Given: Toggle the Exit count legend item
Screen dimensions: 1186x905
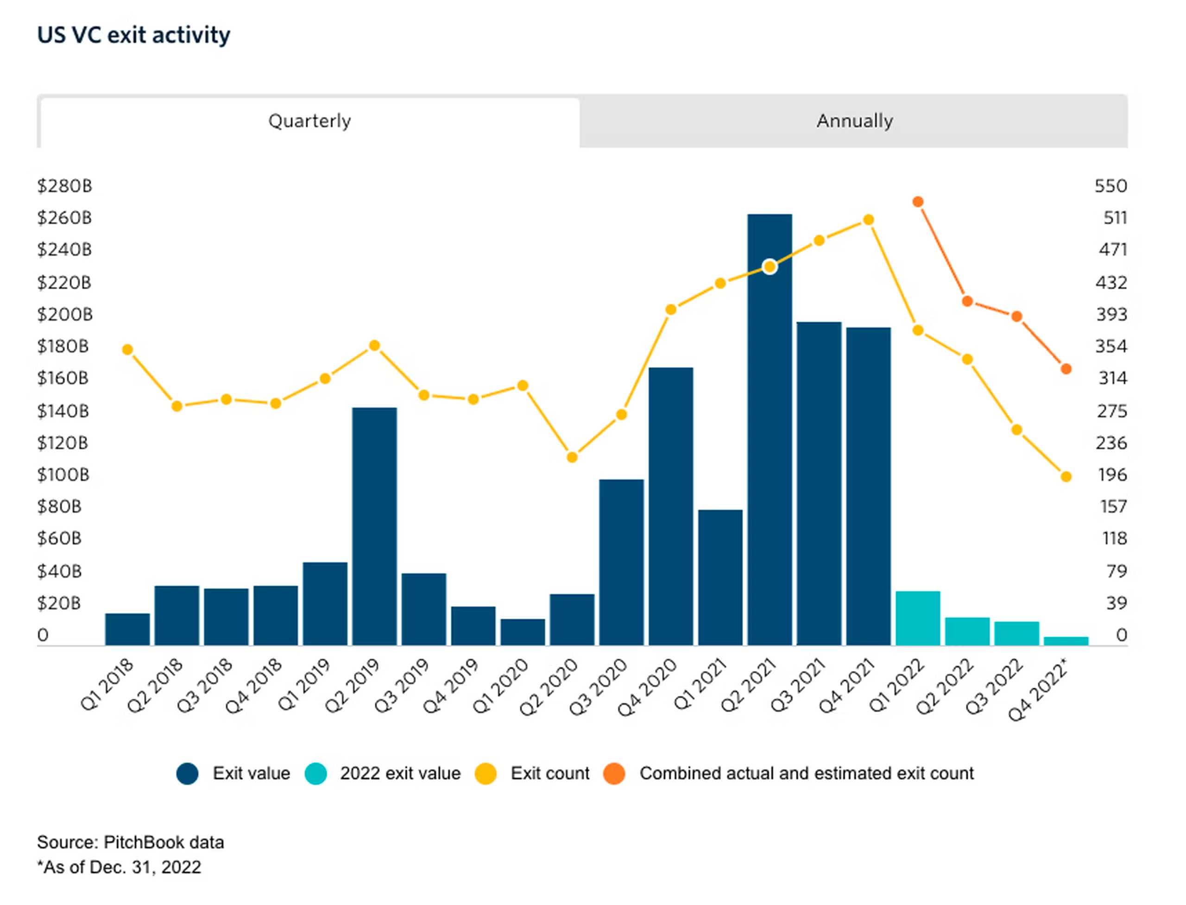Looking at the screenshot, I should (x=549, y=773).
